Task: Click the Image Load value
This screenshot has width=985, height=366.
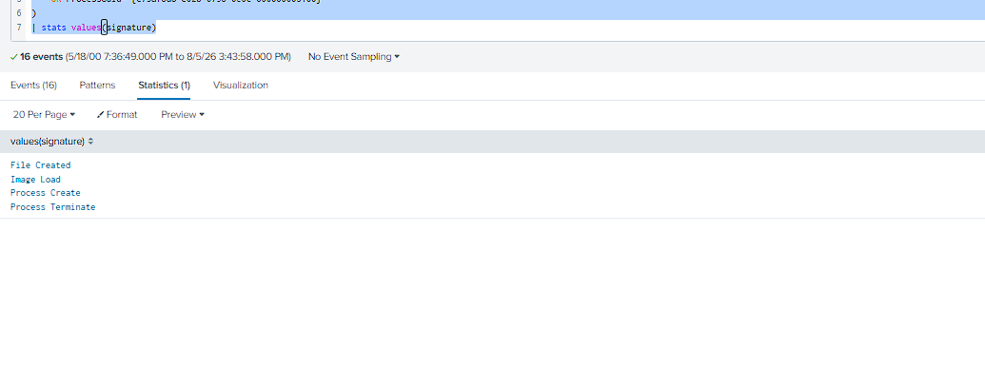Action: [36, 179]
